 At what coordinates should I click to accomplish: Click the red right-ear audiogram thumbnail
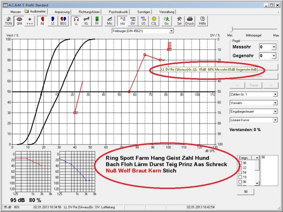pos(33,172)
